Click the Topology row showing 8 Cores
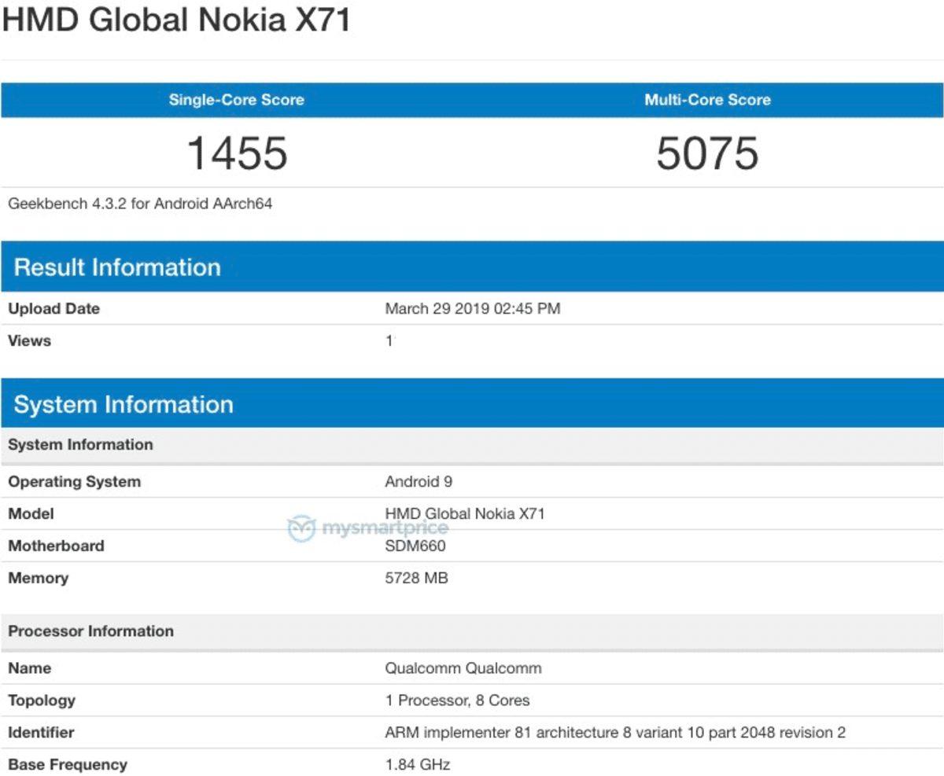Screen dimensions: 944x776 pos(456,700)
